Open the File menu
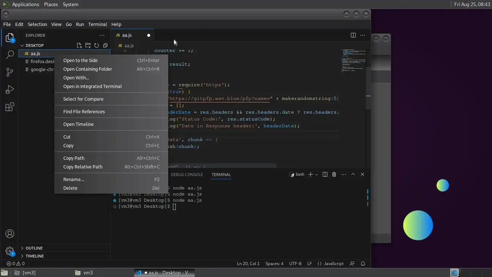 7,24
